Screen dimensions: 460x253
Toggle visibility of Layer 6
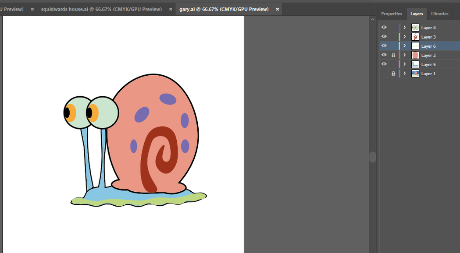pos(384,46)
